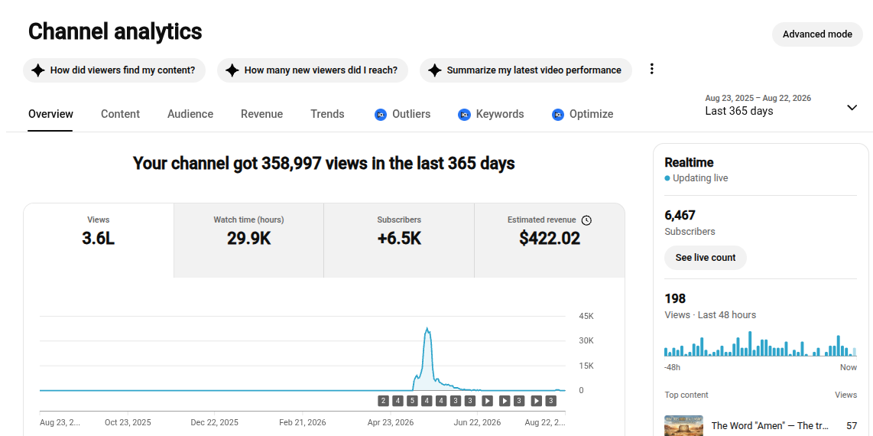
Task: Click sparkle icon on 'Summarize my latest video' chip
Action: coord(435,70)
